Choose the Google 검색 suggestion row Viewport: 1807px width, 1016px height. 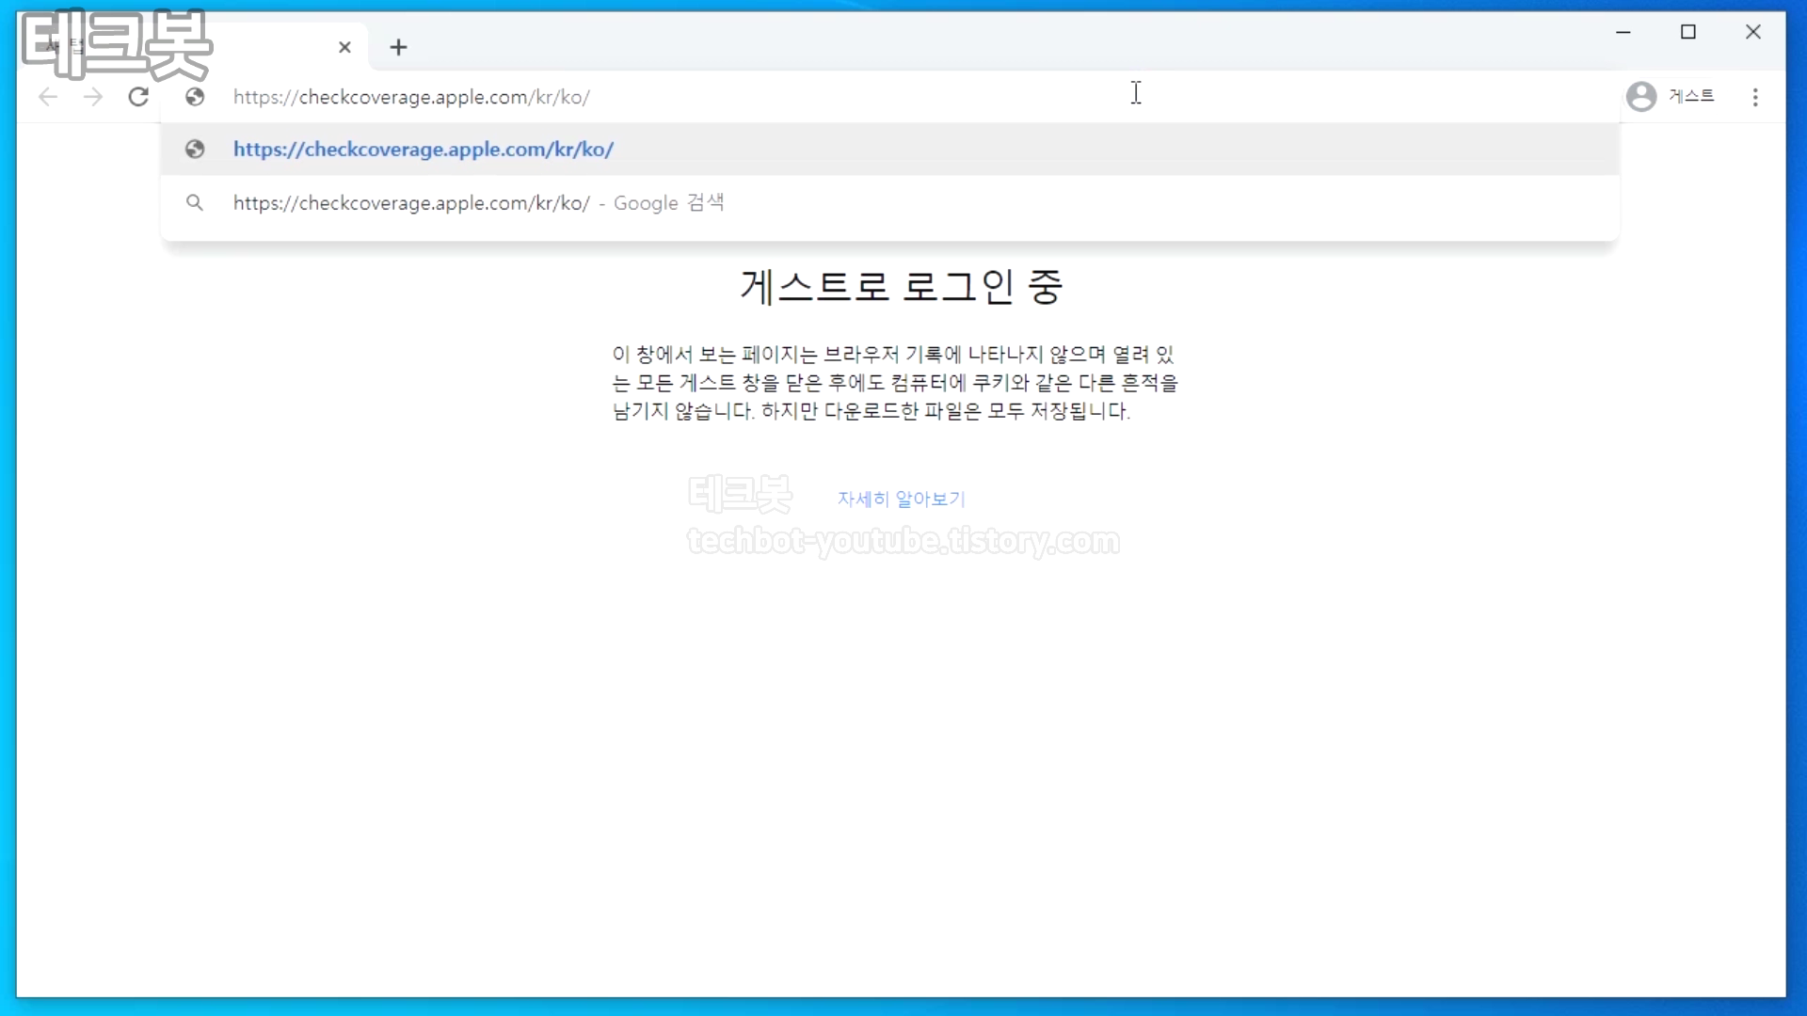[x=889, y=202]
